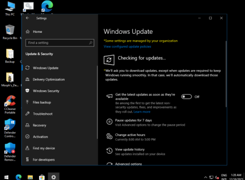Screen dimensions: 245x180
Task: Go back using the Settings back arrow
Action: 27,18
